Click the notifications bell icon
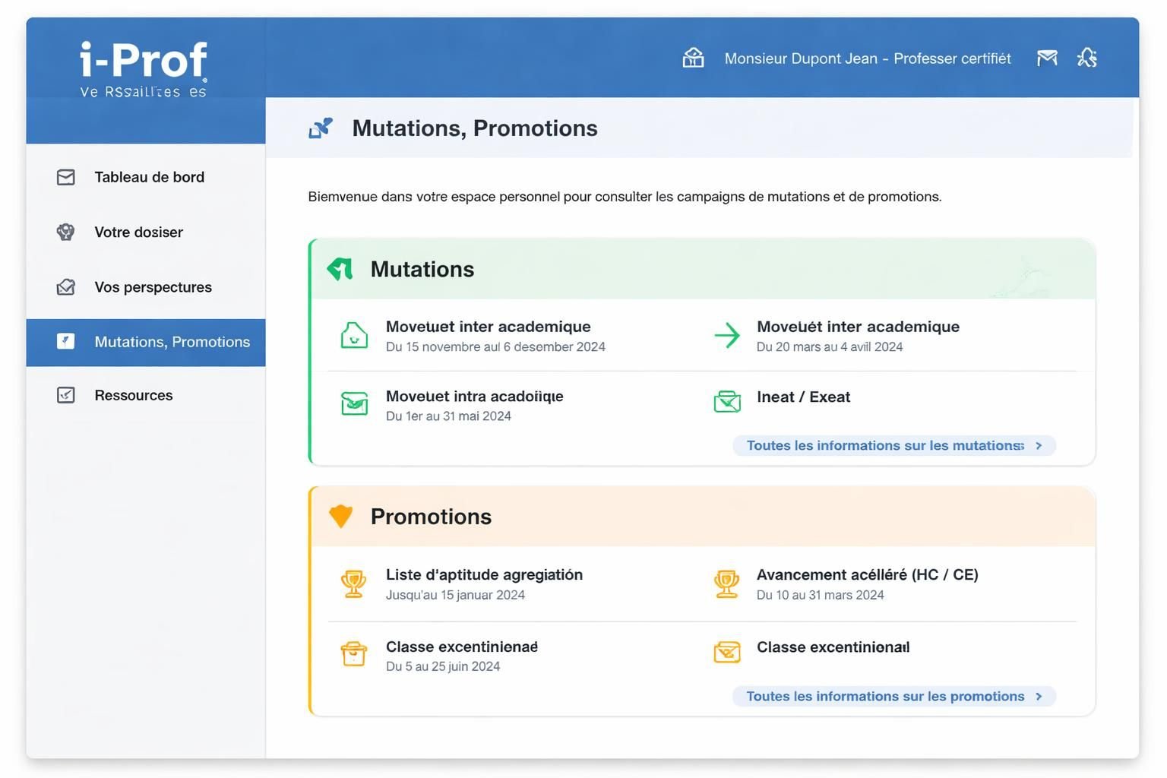Screen dimensions: 1167x778 click(x=1087, y=57)
